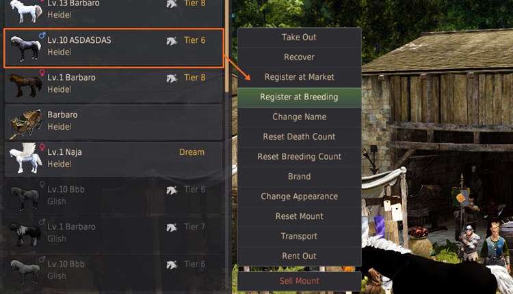The width and height of the screenshot is (513, 294).
Task: Select Register at Breeding option
Action: 299,97
